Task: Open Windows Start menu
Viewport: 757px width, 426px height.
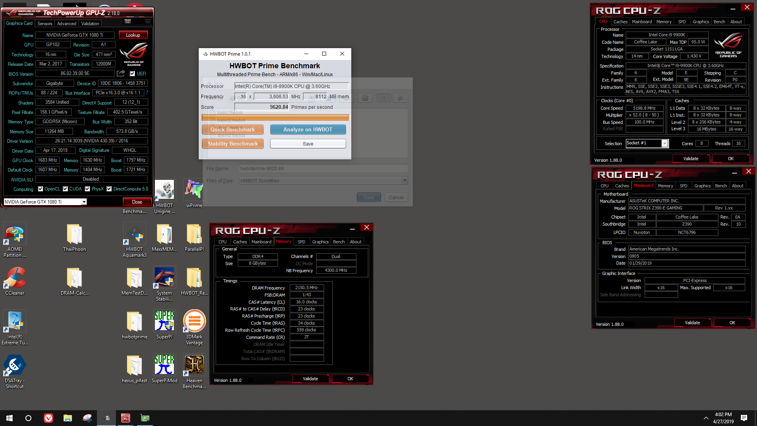Action: pos(9,418)
